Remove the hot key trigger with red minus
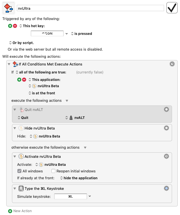 [15, 26]
